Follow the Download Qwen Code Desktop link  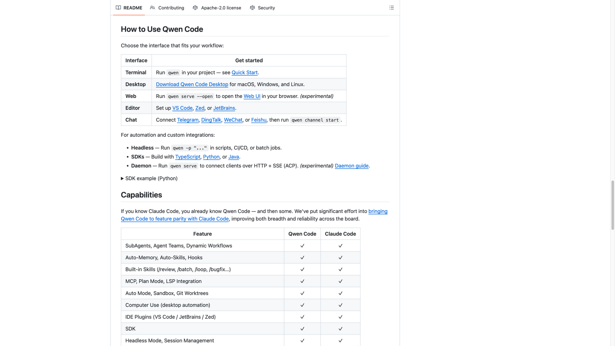[192, 84]
